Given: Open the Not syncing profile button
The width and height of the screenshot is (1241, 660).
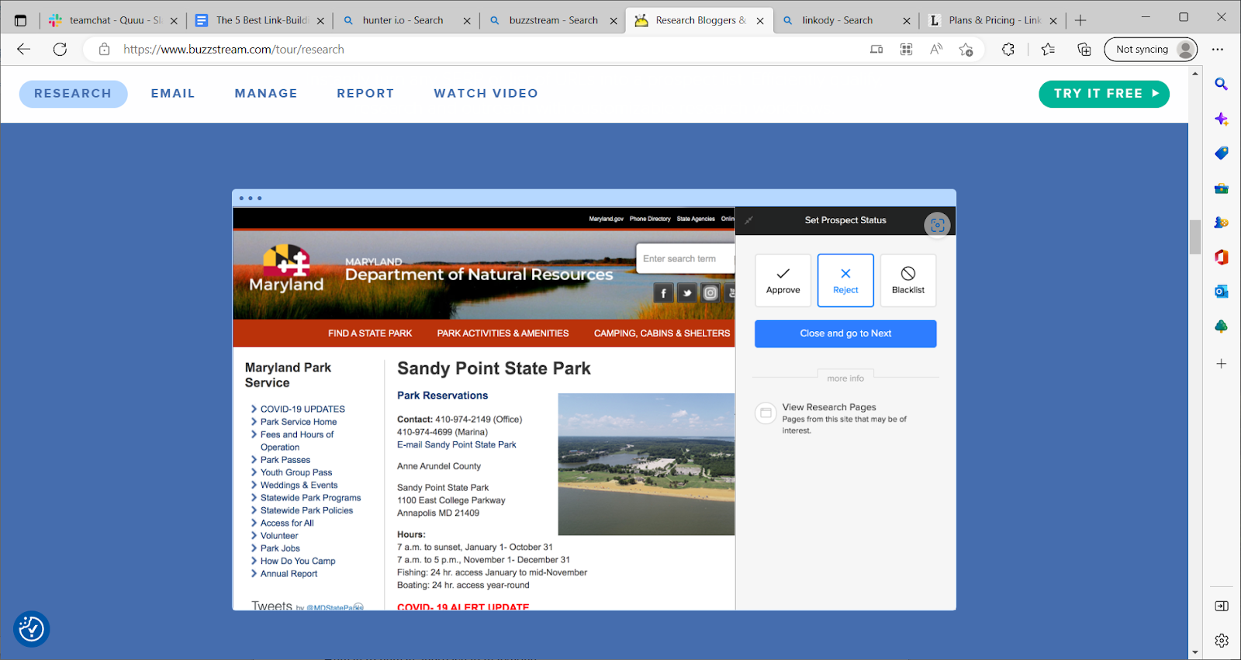Looking at the screenshot, I should coord(1151,49).
